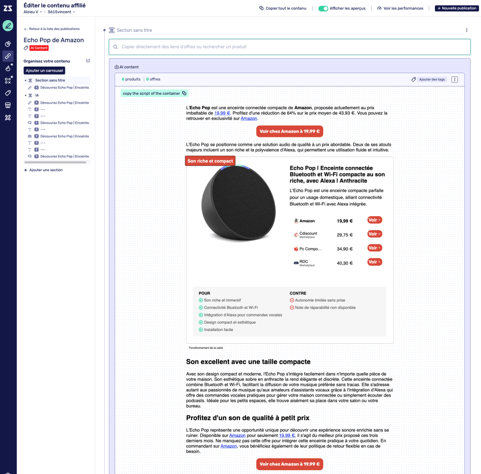Open the crossed pencil and ruler tools icon
This screenshot has width=481, height=474.
(x=8, y=118)
